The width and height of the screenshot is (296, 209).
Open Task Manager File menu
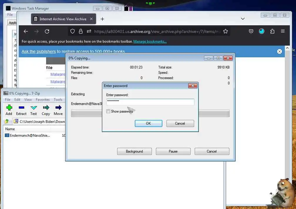(10, 15)
